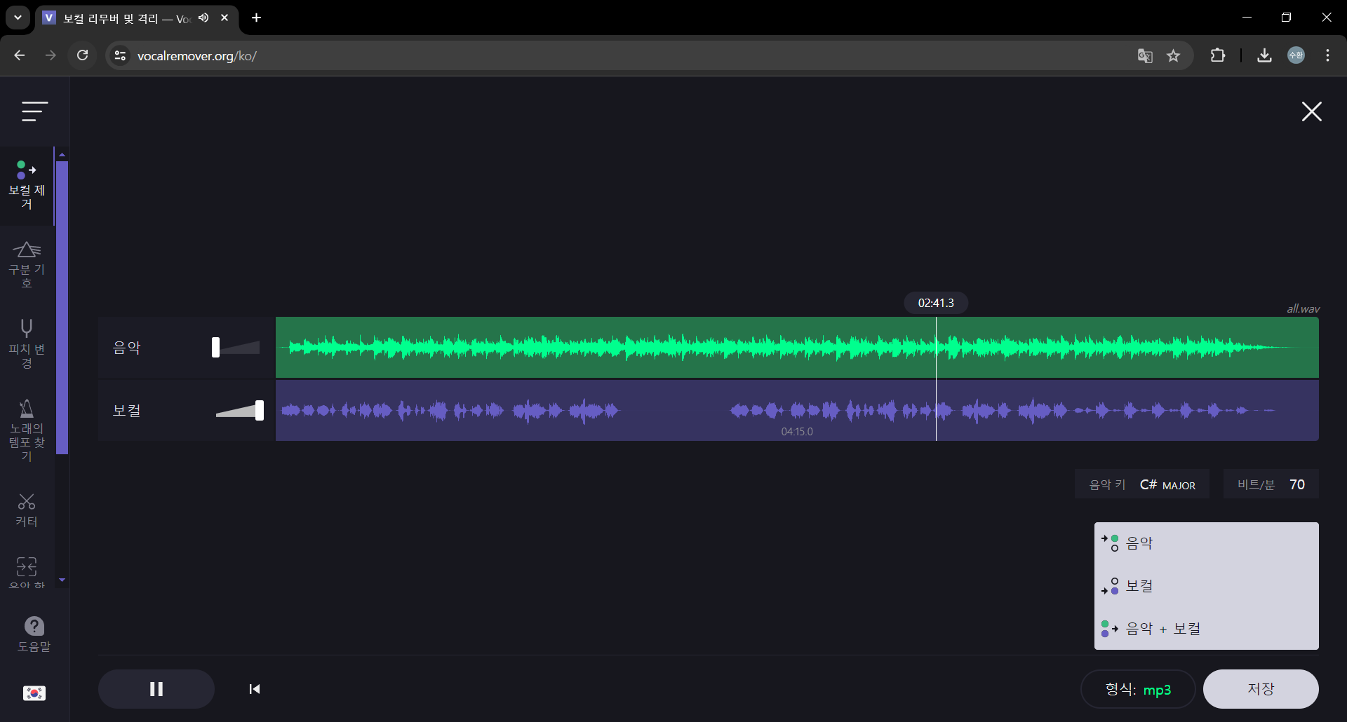This screenshot has height=722, width=1347.
Task: Jump to start with skip-back button
Action: click(255, 689)
